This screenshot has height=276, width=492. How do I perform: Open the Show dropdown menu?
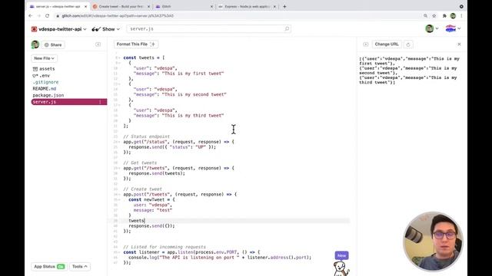(x=106, y=29)
